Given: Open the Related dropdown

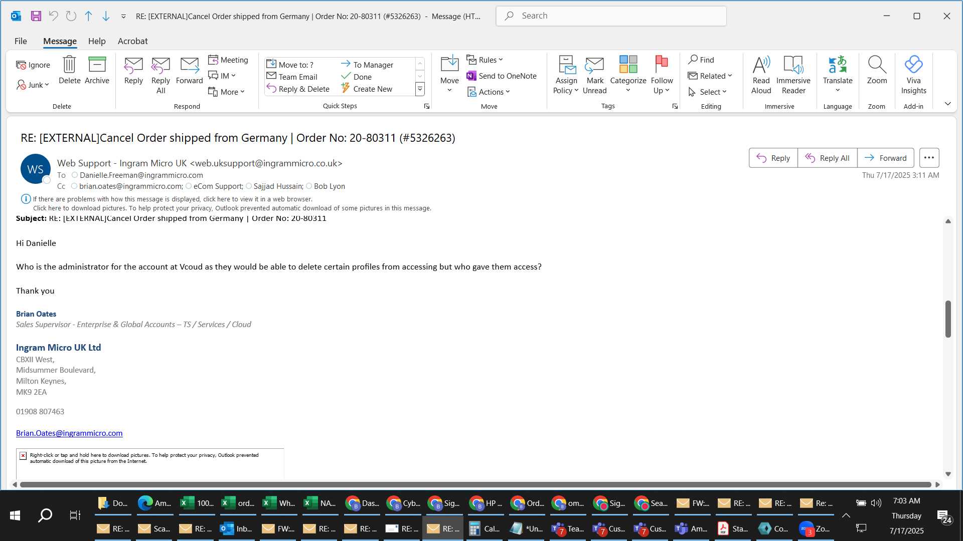Looking at the screenshot, I should pos(710,76).
